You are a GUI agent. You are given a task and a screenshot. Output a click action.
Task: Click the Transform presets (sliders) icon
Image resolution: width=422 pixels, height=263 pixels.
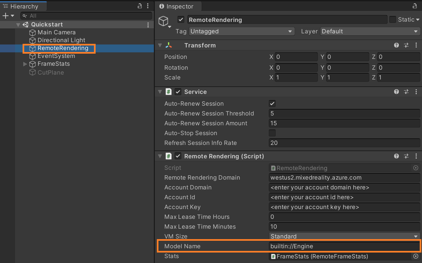[406, 45]
